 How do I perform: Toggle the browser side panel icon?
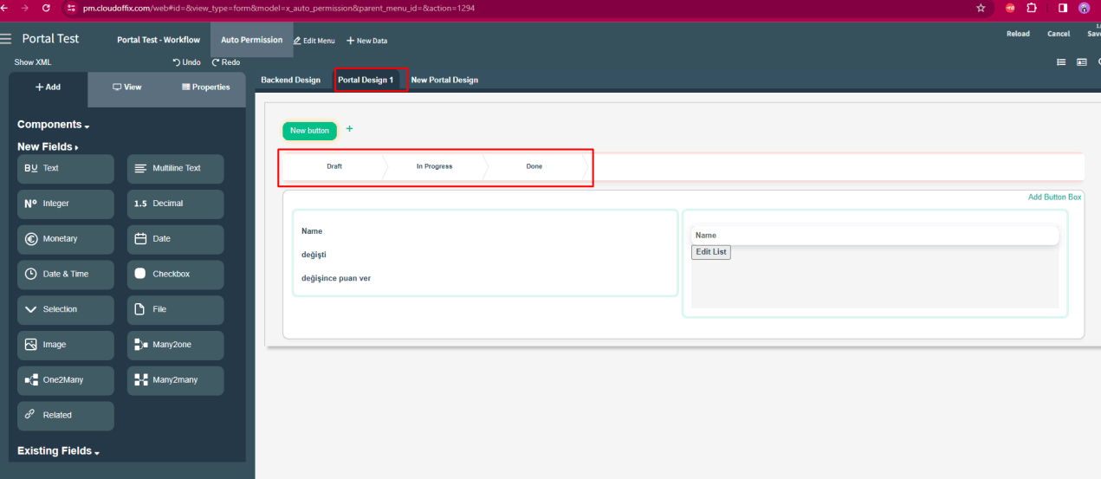[x=1062, y=8]
